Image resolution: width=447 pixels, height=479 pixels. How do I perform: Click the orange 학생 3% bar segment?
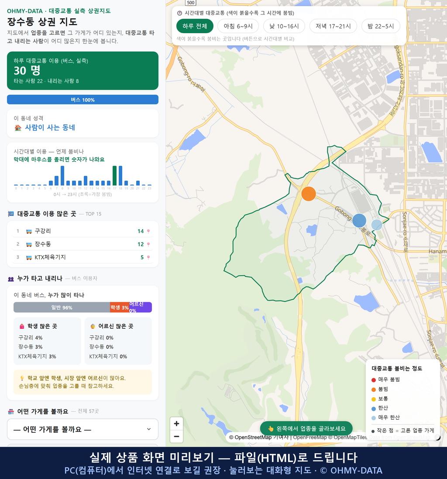point(120,307)
